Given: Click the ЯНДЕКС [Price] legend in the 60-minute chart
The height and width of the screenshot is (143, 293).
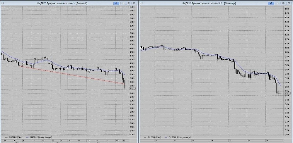Looking at the screenshot, I should (x=152, y=137).
